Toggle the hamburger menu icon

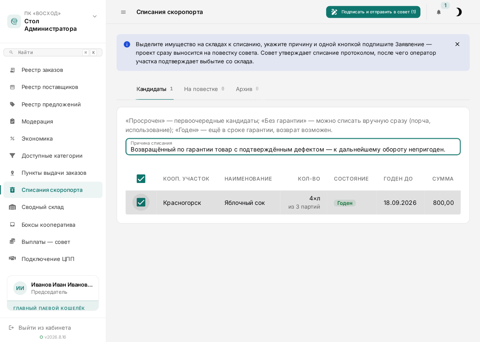(123, 12)
